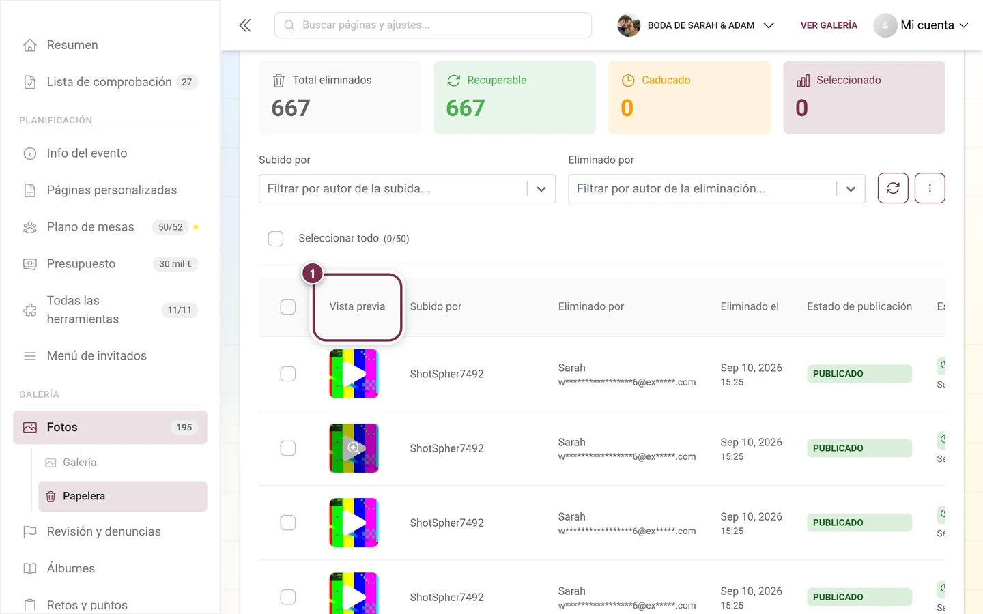The height and width of the screenshot is (614, 983).
Task: Collapse sidebar with double-chevron icon
Action: tap(245, 25)
